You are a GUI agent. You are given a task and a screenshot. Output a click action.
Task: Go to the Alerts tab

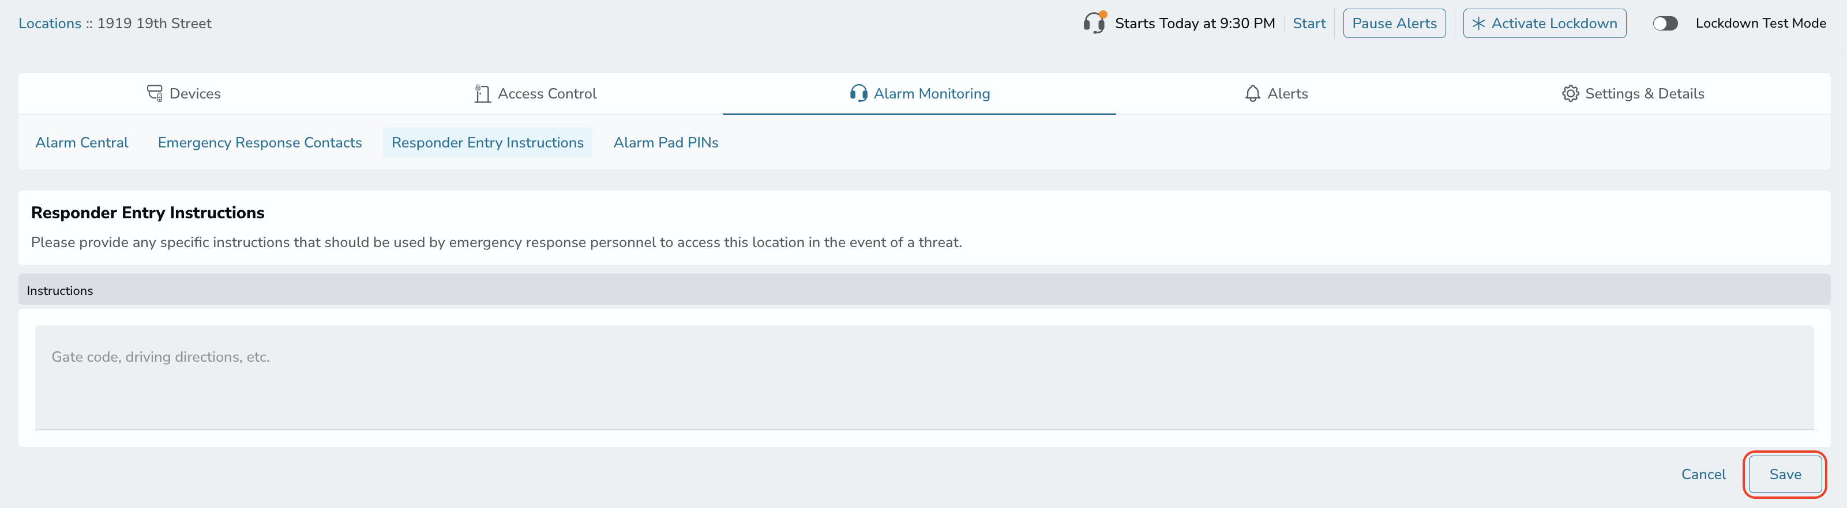[x=1277, y=94]
